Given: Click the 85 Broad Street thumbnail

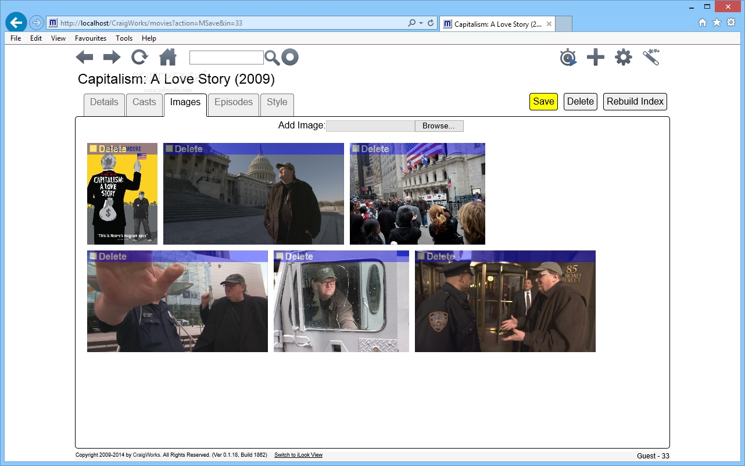Looking at the screenshot, I should 505,301.
